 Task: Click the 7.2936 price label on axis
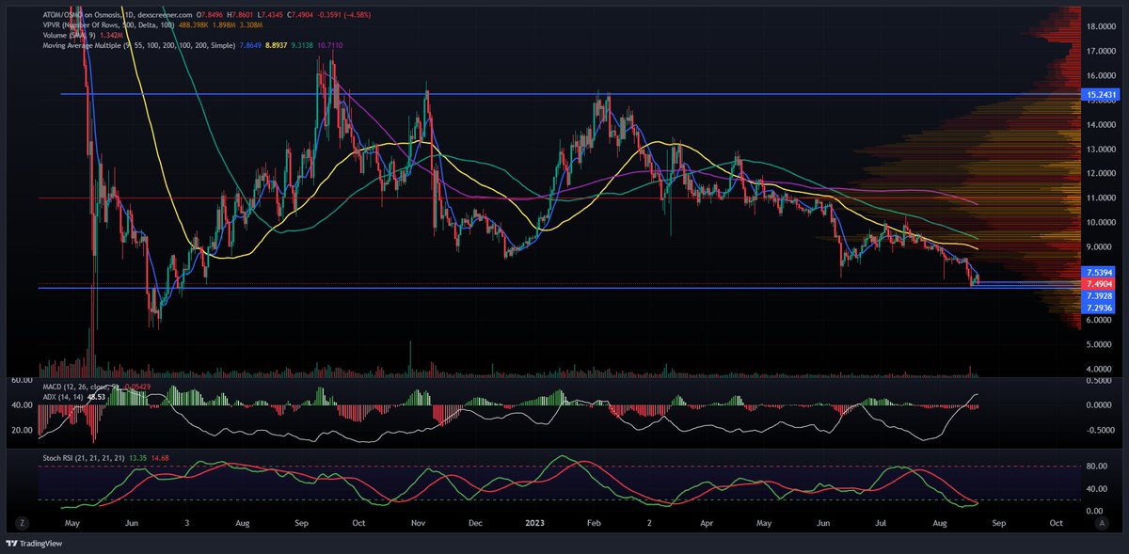[1100, 307]
